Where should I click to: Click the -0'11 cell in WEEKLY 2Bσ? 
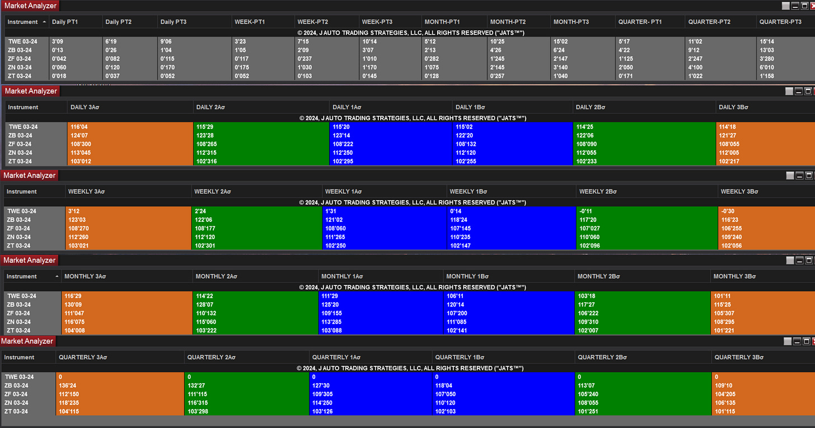pos(647,211)
